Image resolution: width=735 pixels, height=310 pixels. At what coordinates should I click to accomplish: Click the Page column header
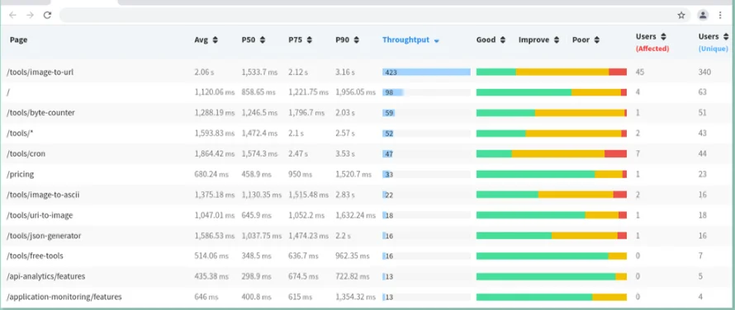pos(19,40)
